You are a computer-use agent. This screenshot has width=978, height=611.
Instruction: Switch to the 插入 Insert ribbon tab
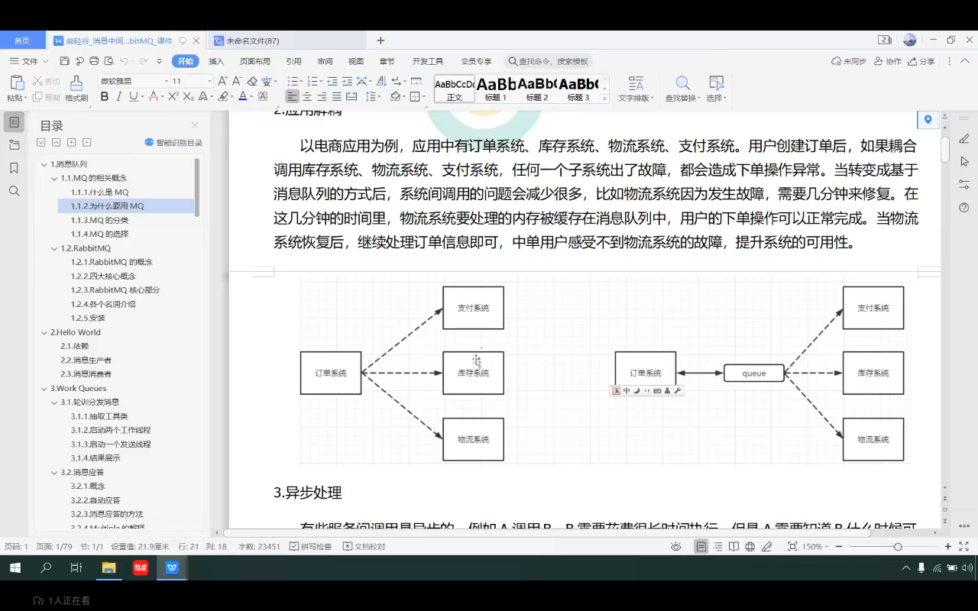click(216, 61)
